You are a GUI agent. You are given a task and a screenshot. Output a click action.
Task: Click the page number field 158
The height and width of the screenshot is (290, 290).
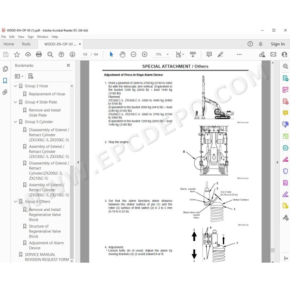pos(85,54)
